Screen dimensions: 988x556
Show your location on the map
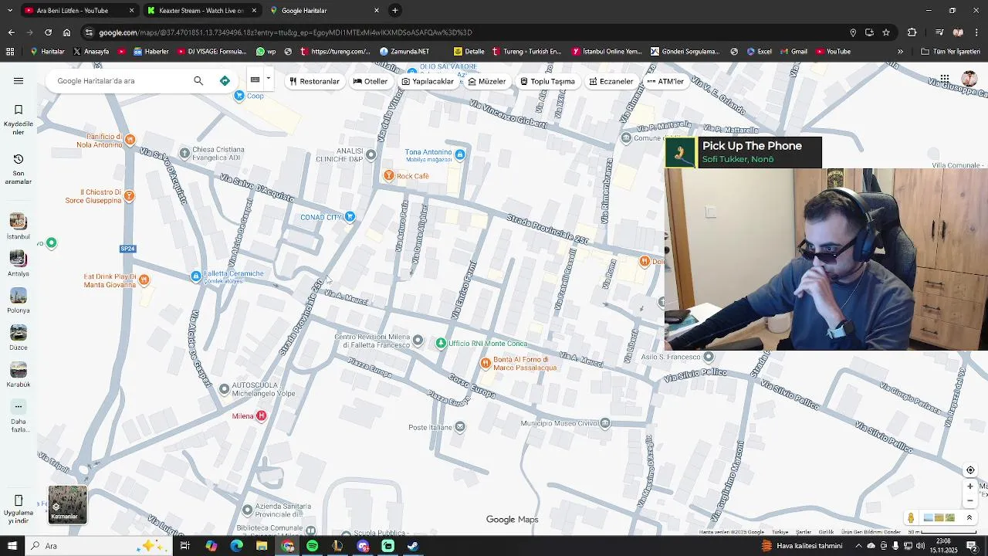click(x=970, y=470)
